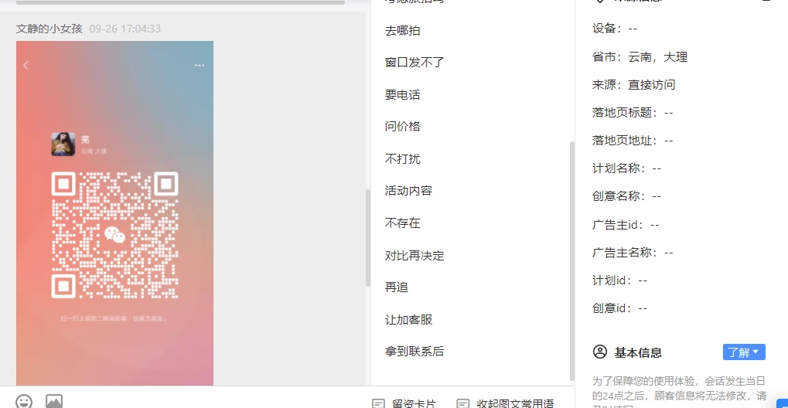This screenshot has width=788, height=408.
Task: Select quick phrase 对比再决定
Action: (414, 255)
